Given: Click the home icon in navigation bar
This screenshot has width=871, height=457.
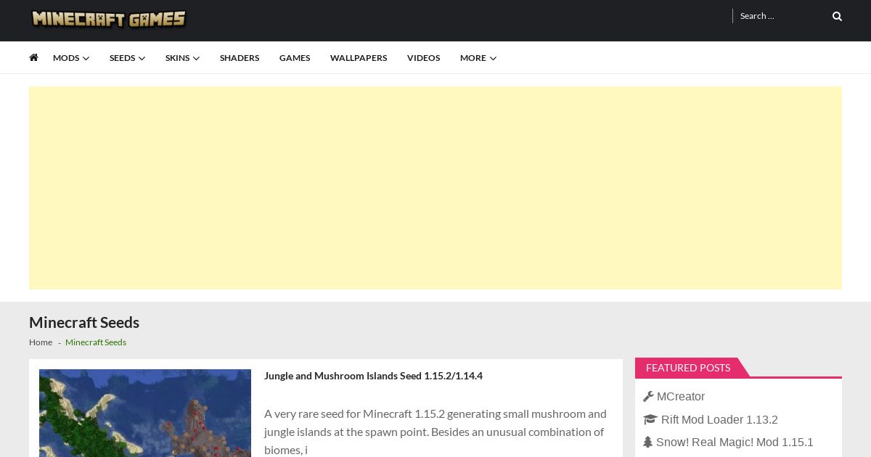Looking at the screenshot, I should [33, 57].
